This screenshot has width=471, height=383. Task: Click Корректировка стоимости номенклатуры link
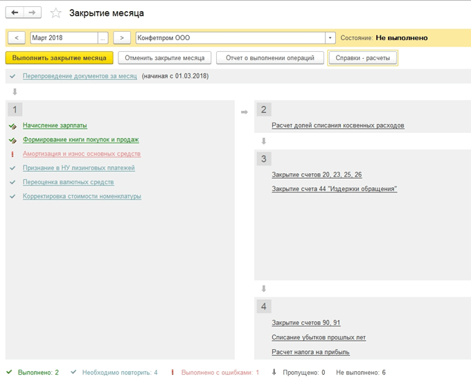pyautogui.click(x=82, y=196)
